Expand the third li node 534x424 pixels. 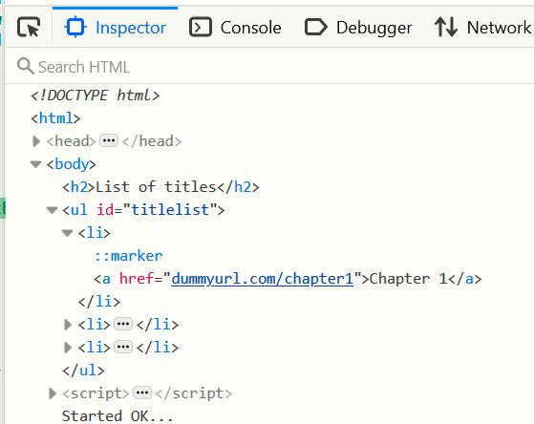[x=68, y=348]
